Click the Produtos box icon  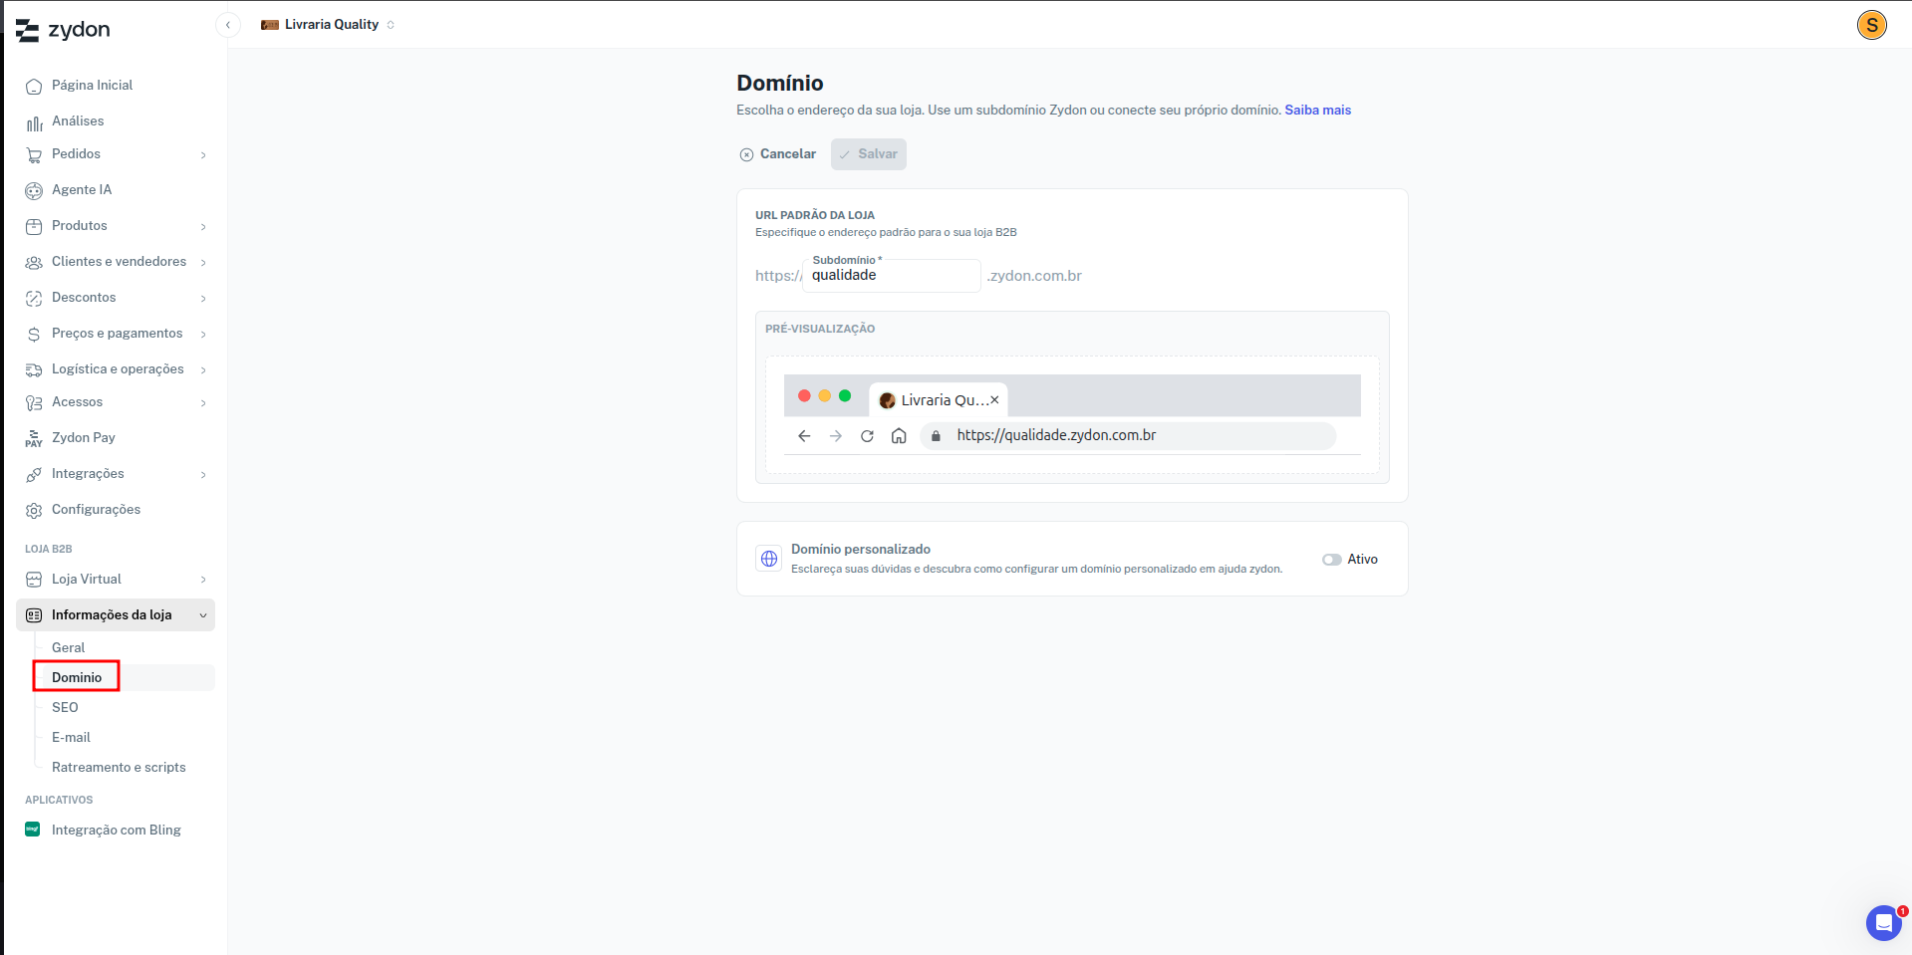34,226
